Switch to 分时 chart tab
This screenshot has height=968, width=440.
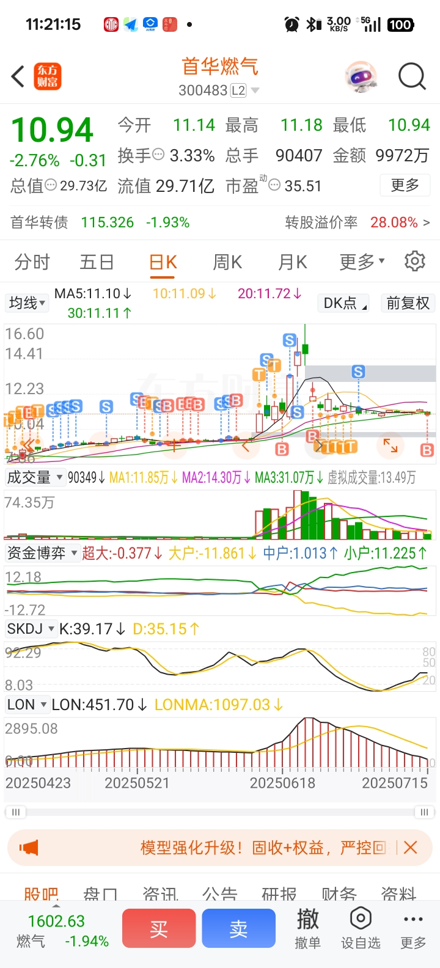click(32, 263)
